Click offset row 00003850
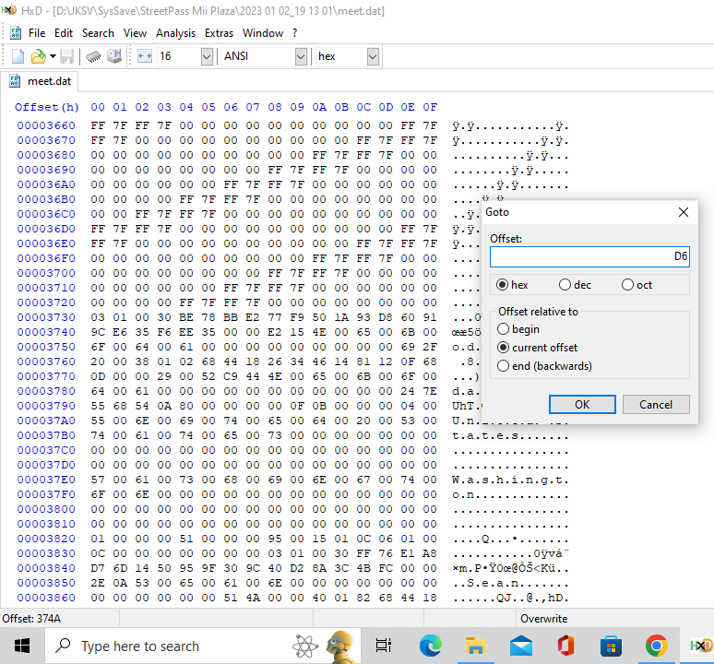 tap(46, 583)
